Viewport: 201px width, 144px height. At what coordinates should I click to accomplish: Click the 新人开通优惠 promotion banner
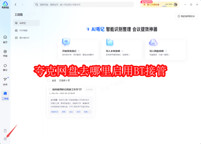pos(151,5)
